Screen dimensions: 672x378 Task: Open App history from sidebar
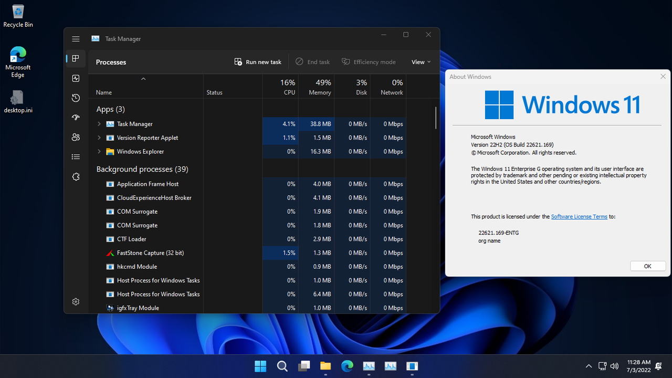[76, 98]
